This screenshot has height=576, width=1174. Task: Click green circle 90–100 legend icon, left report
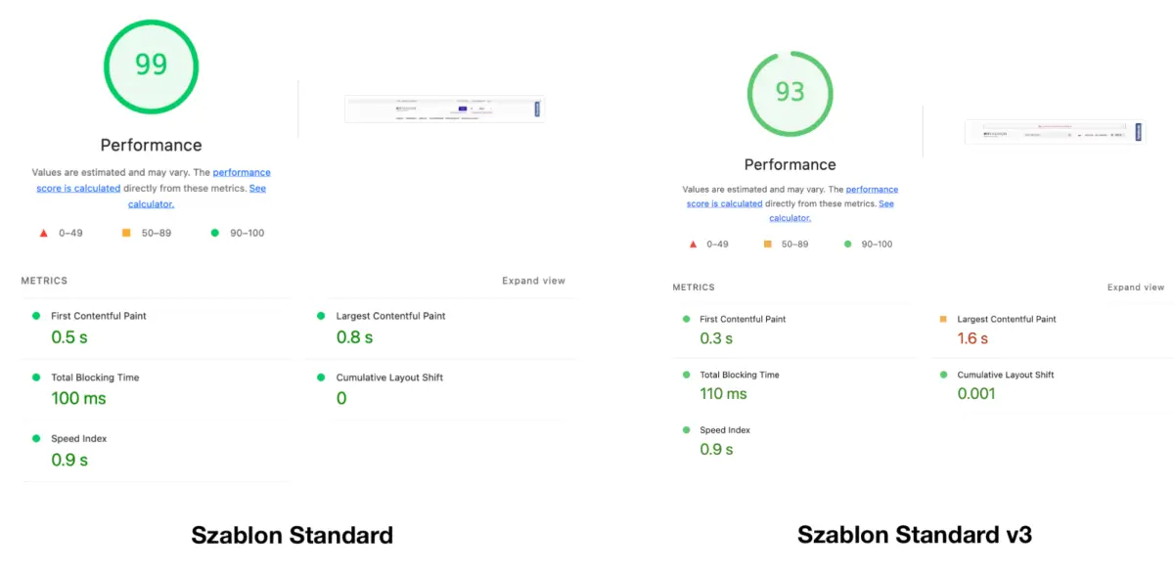[214, 233]
